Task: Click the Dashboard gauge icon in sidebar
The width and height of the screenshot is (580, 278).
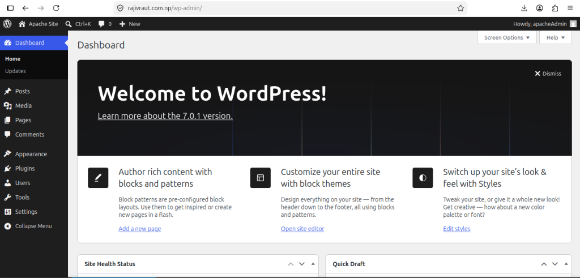Action: tap(8, 43)
